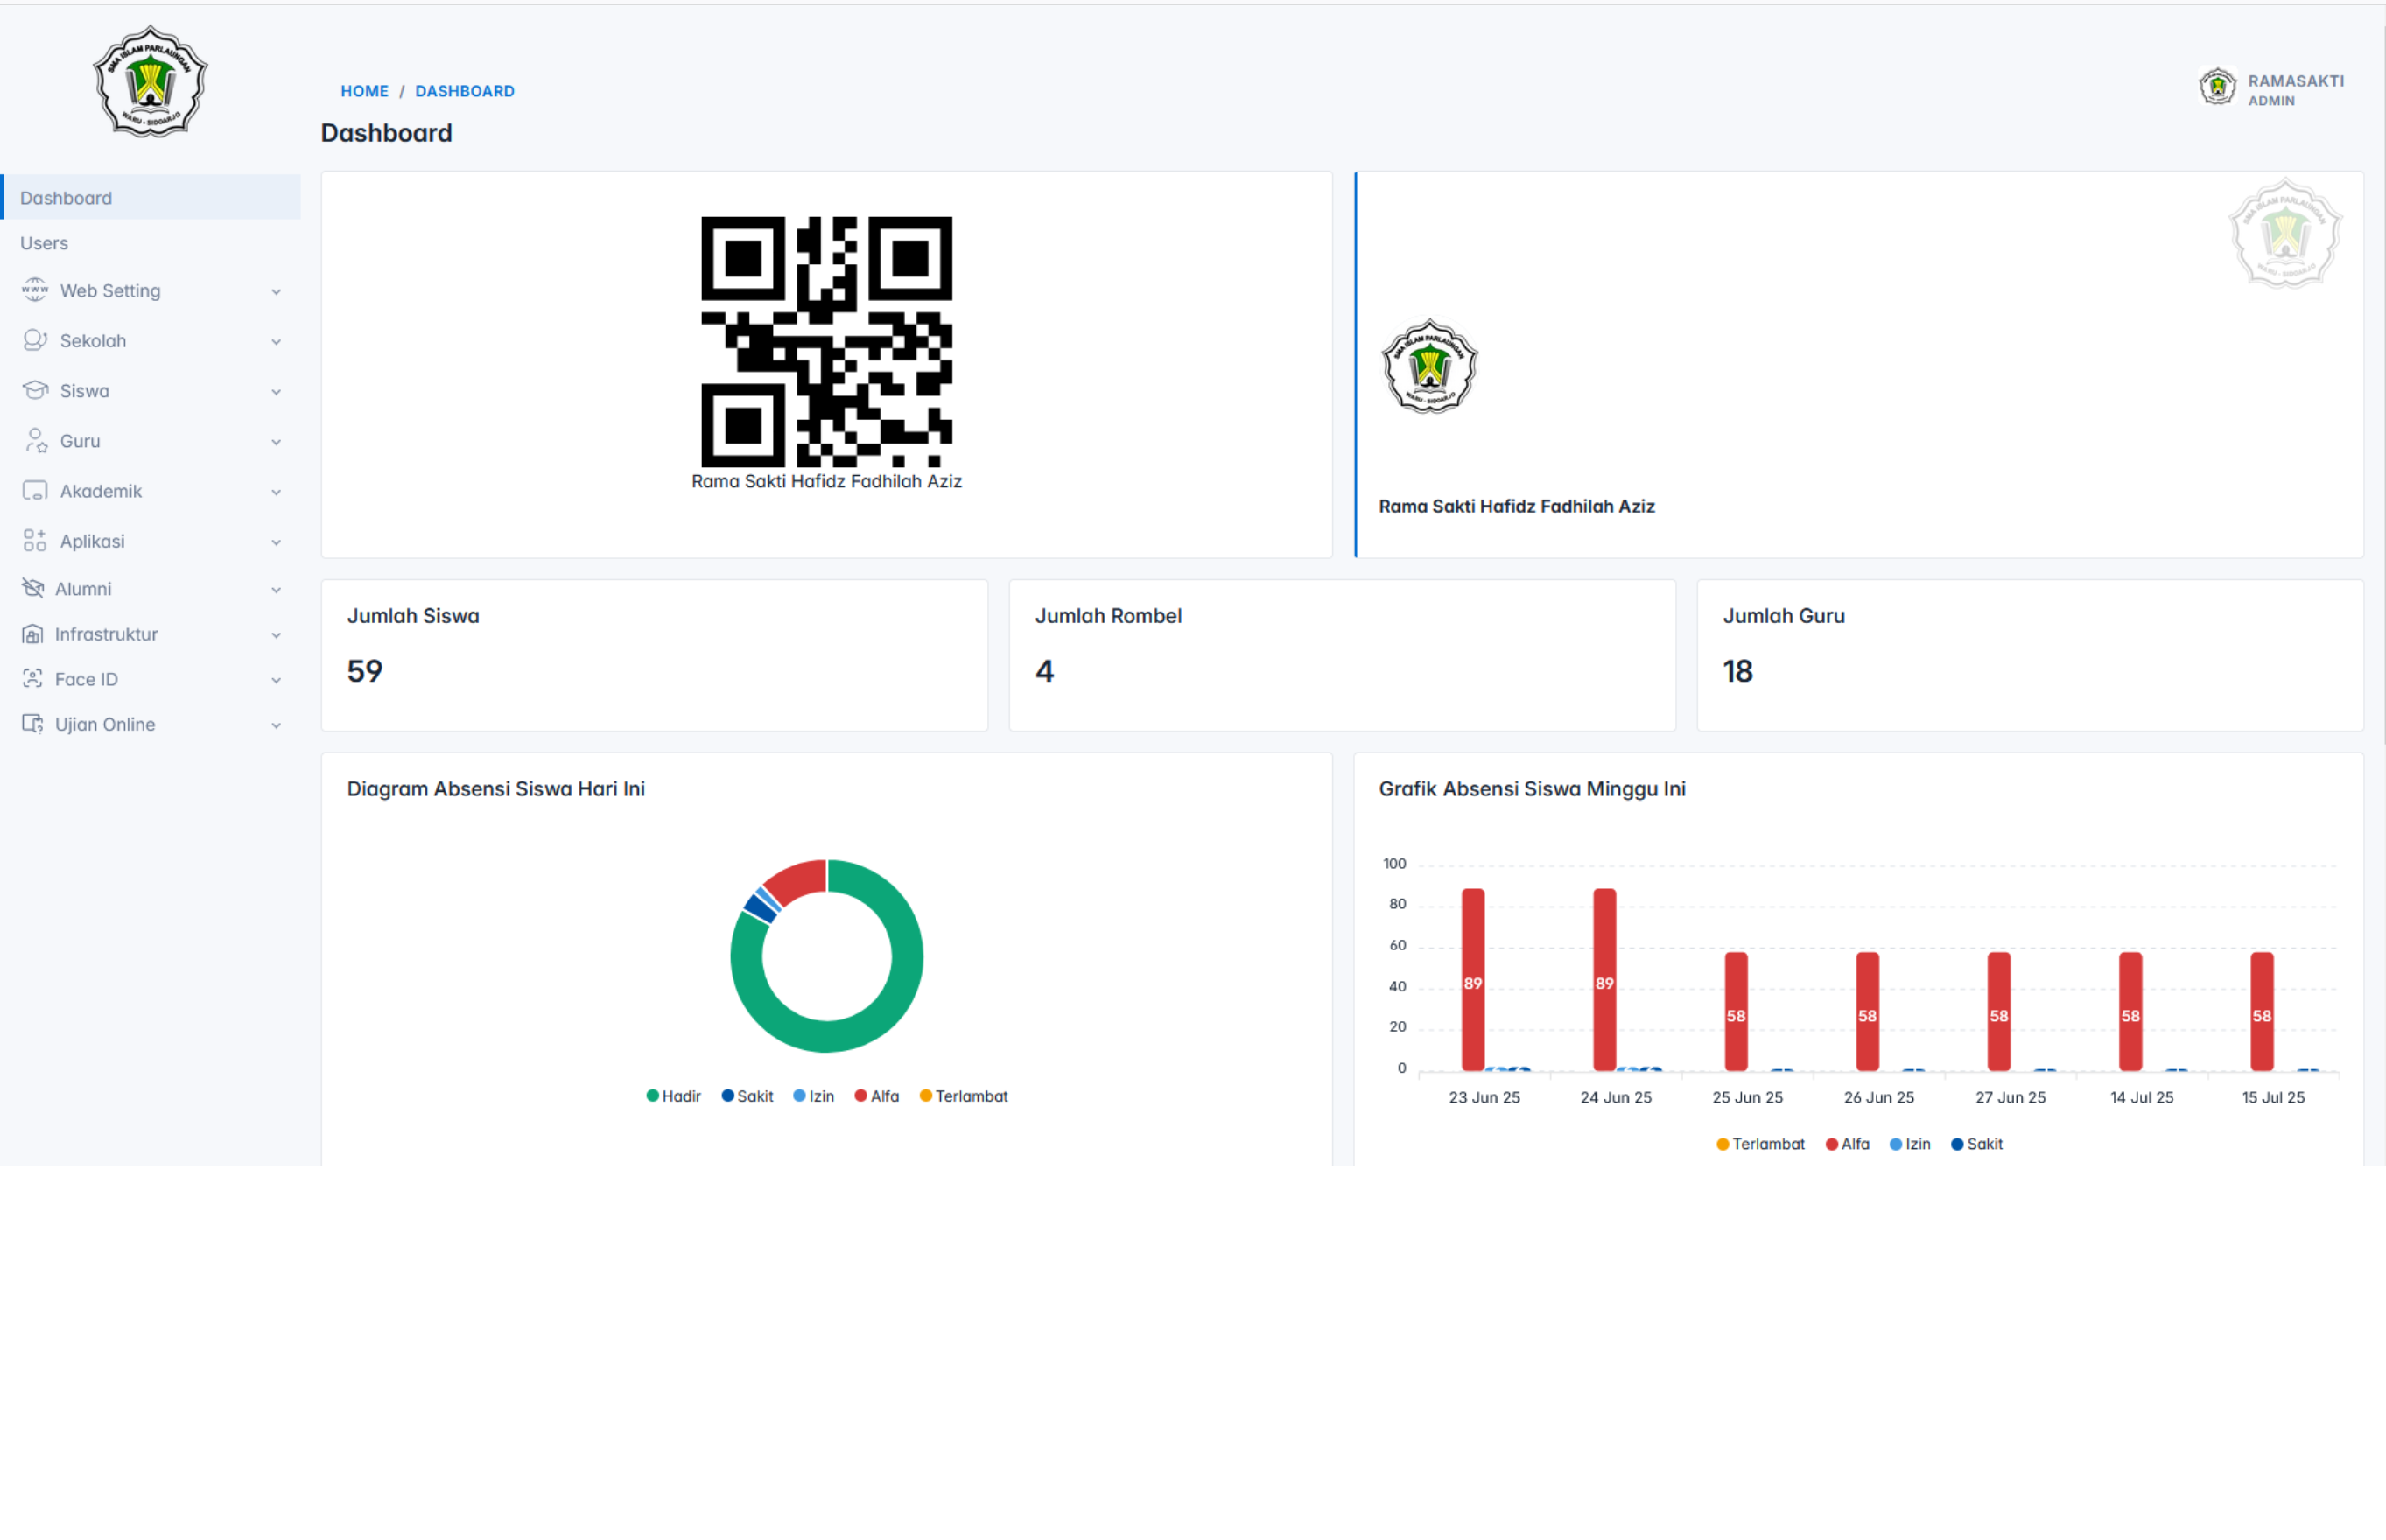Click the 24 Jun 25 red bar

[1604, 980]
